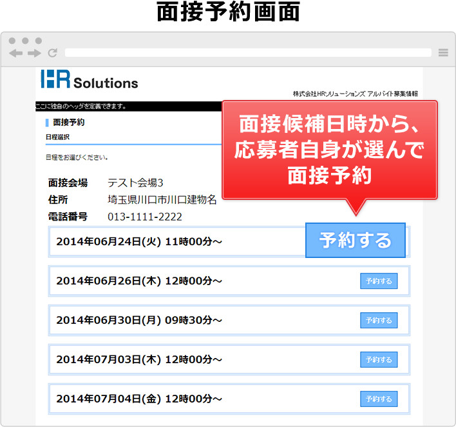The image size is (456, 427).
Task: Click the browser back arrow
Action: click(x=15, y=54)
